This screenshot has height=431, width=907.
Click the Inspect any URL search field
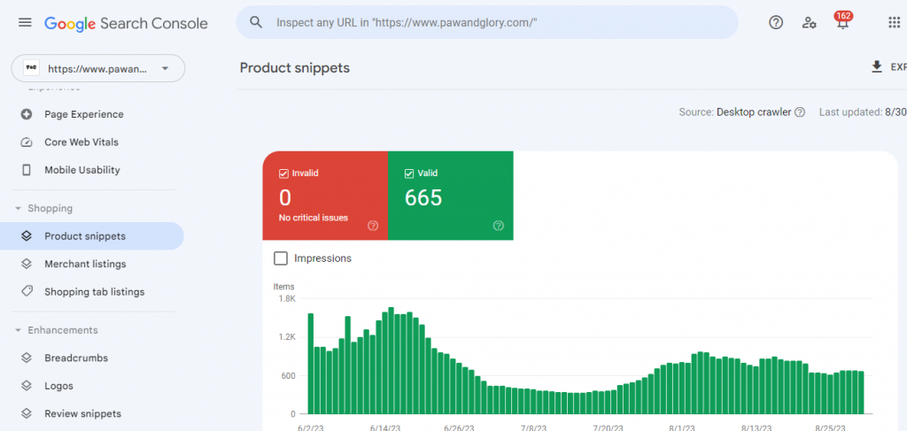[x=487, y=22]
